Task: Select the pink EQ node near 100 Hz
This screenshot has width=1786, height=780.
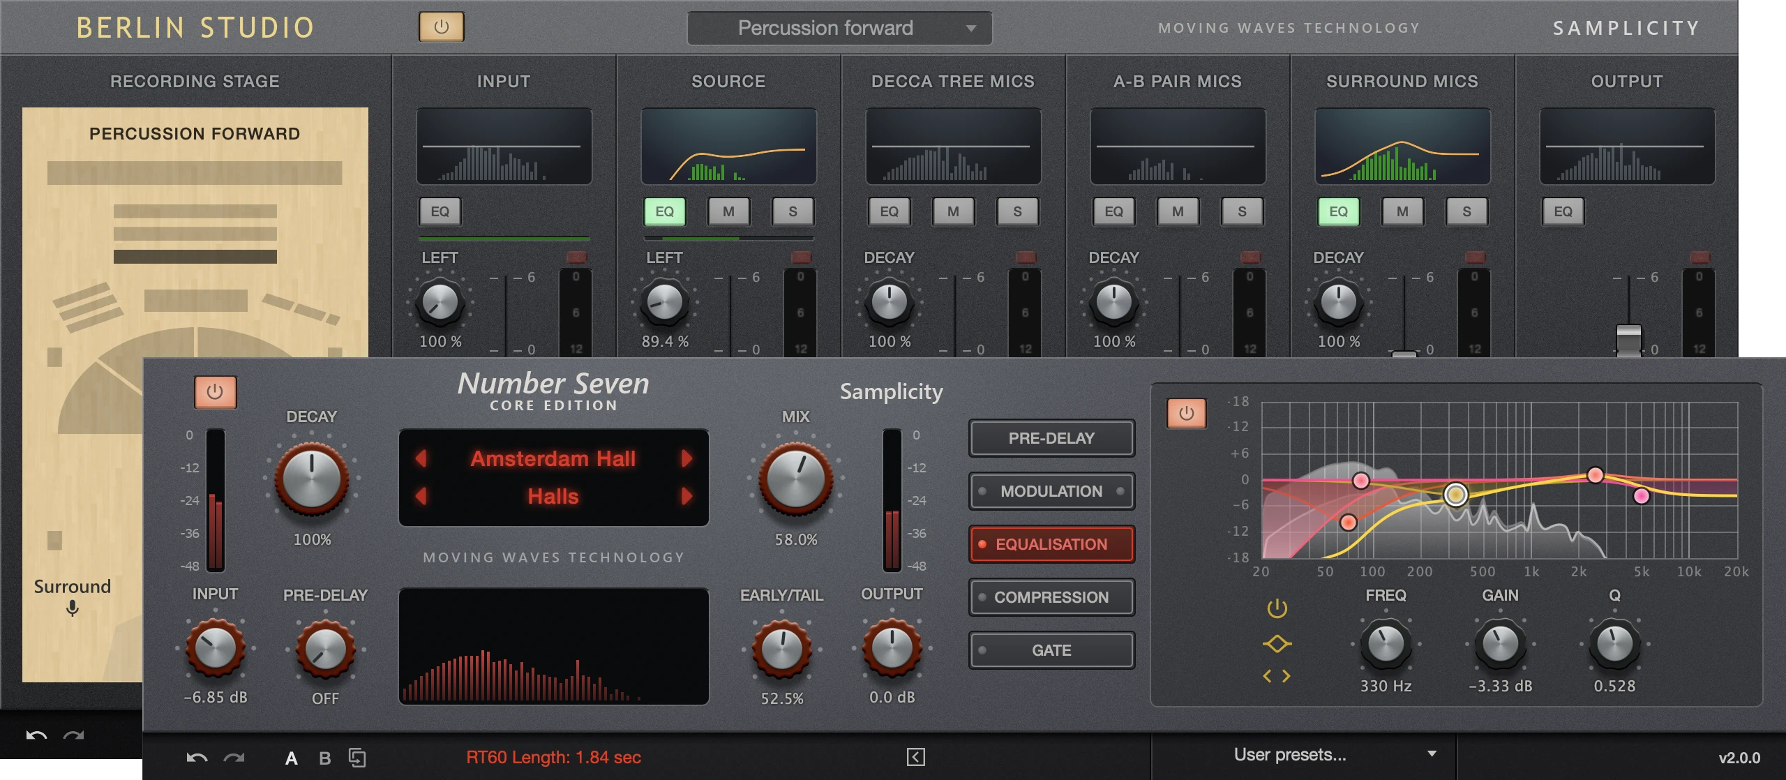Action: click(x=1360, y=480)
